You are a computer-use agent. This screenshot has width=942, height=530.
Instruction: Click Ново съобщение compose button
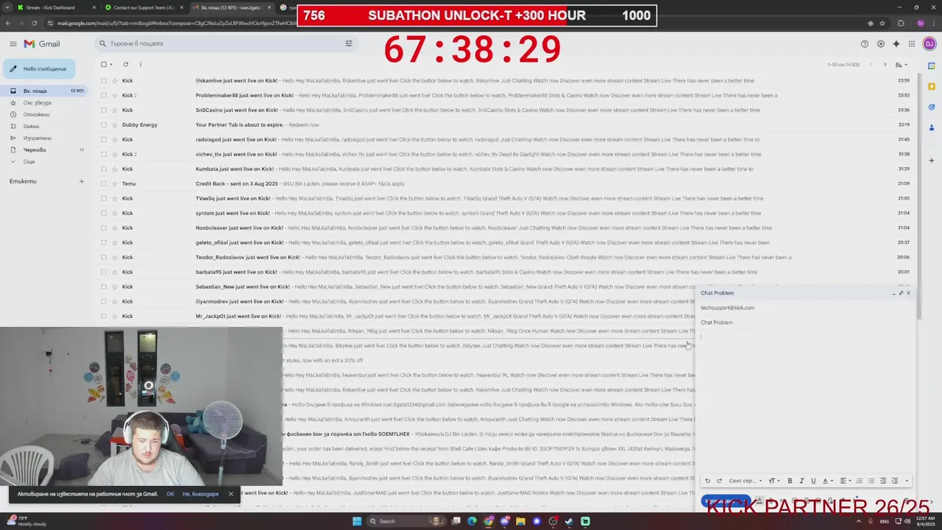tap(38, 69)
